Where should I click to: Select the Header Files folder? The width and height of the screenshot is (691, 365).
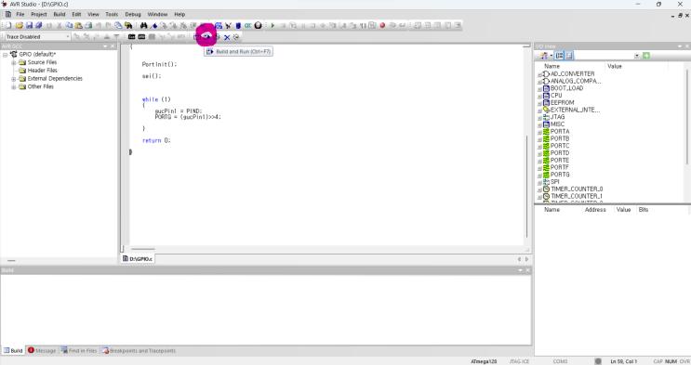[x=42, y=71]
